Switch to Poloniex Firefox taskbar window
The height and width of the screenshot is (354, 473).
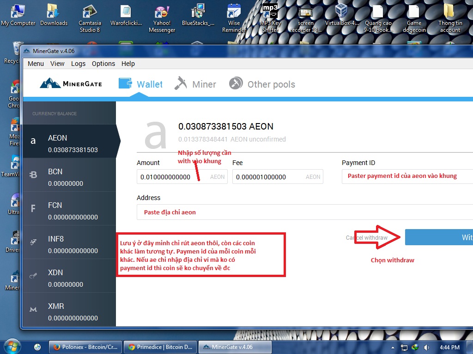[85, 347]
